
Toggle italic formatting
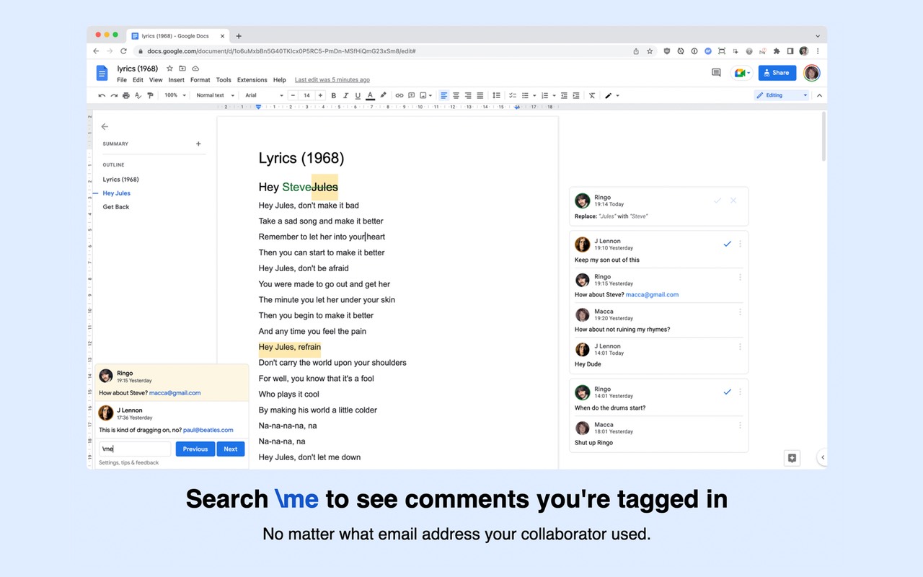pyautogui.click(x=345, y=95)
